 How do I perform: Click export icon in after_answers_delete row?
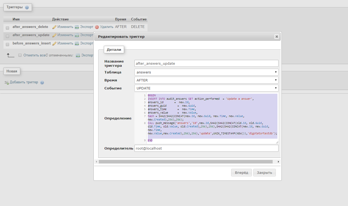pyautogui.click(x=77, y=27)
